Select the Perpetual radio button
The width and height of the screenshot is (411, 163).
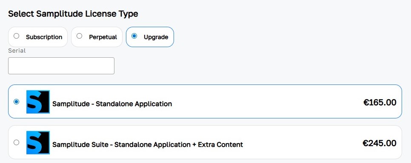click(79, 36)
